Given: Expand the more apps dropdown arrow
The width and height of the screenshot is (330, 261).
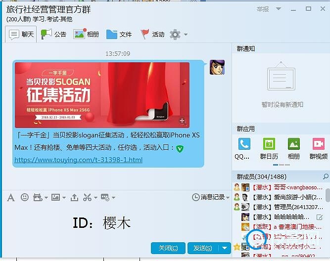Looking at the screenshot, I should coord(114,198).
